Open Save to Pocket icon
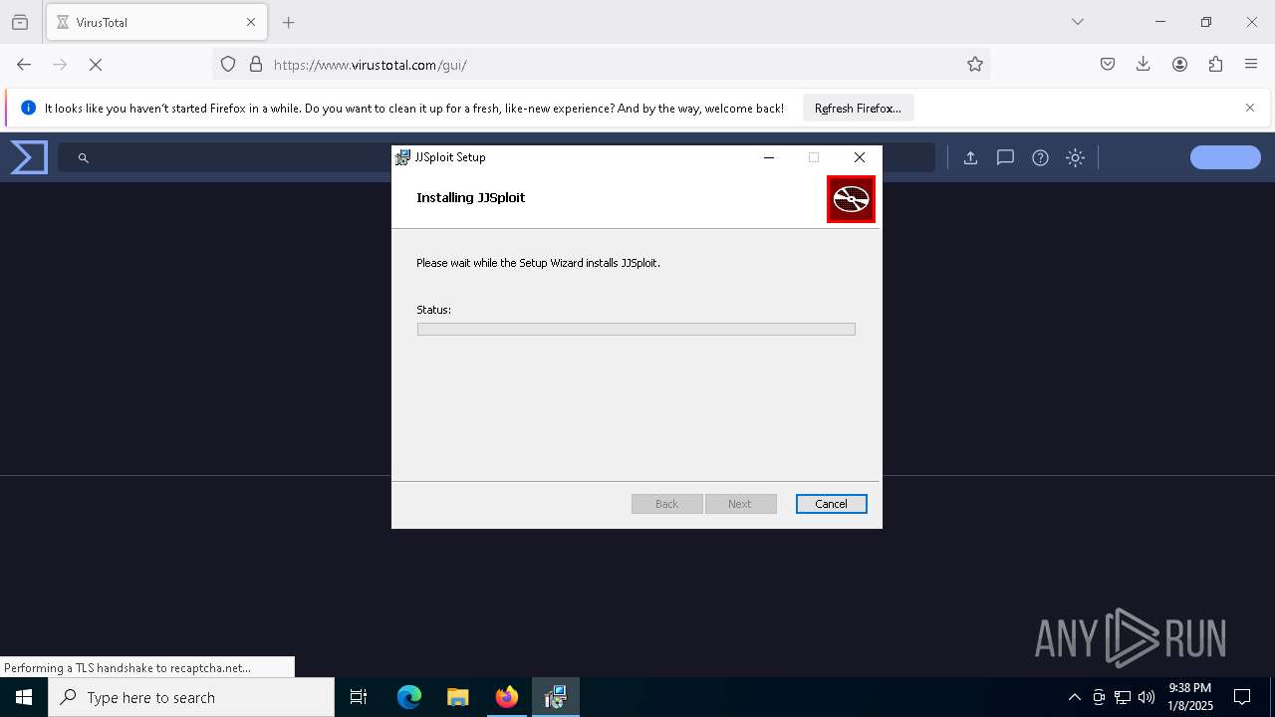This screenshot has height=717, width=1275. tap(1108, 65)
